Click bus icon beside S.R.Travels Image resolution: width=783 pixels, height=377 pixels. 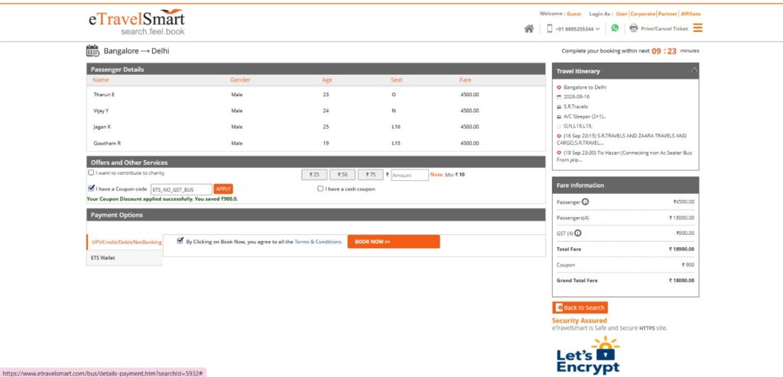click(559, 107)
